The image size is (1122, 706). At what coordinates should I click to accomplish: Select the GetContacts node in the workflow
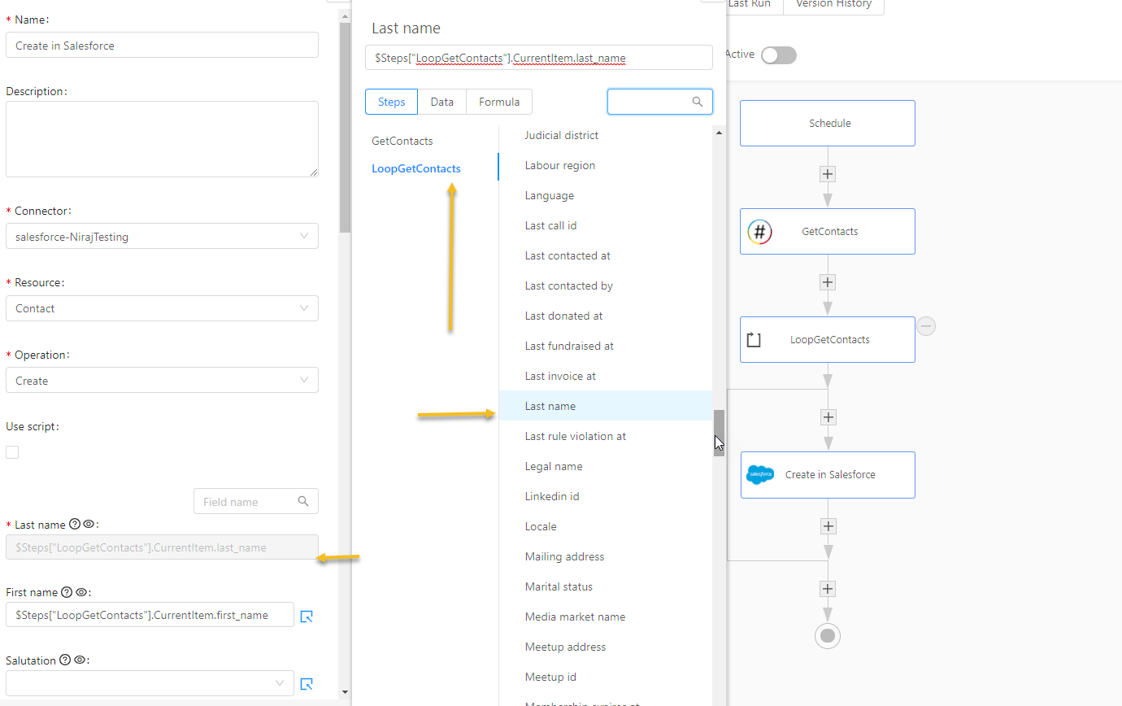click(x=828, y=231)
